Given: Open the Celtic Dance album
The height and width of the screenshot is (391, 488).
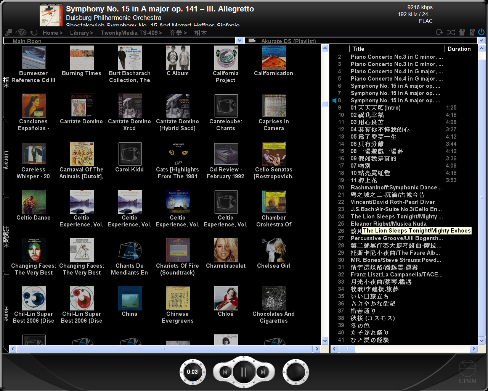Looking at the screenshot, I should (x=34, y=202).
